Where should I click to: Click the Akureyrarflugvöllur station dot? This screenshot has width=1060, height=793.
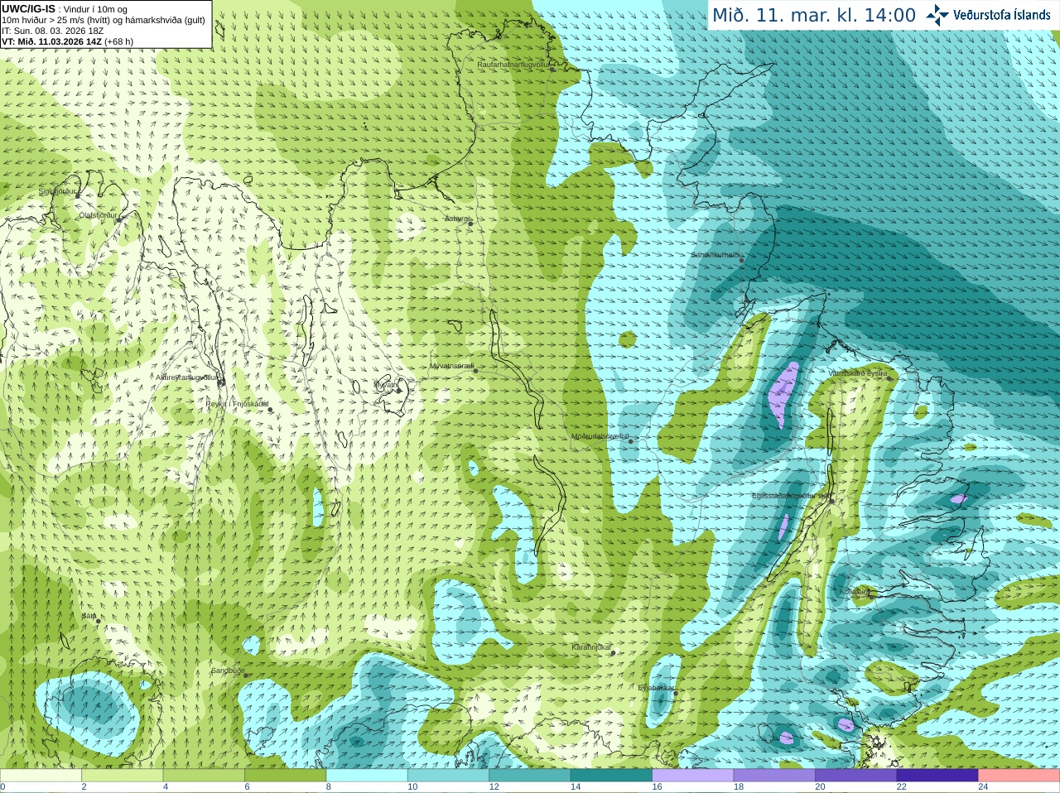(x=220, y=382)
